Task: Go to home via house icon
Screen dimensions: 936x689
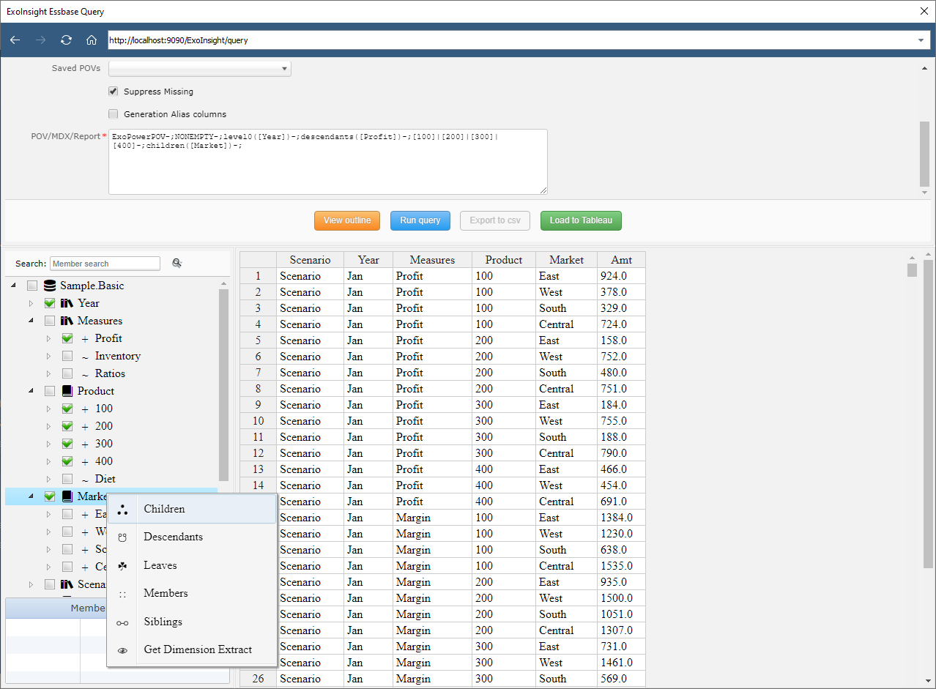Action: click(91, 40)
